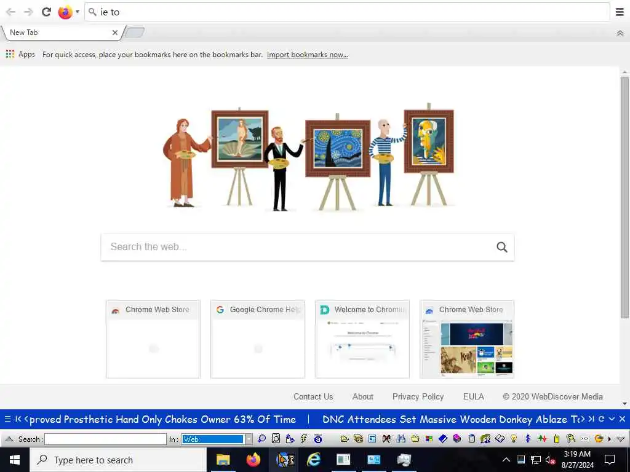The image size is (630, 472).
Task: Open the hamburger menu at top right
Action: tap(620, 12)
